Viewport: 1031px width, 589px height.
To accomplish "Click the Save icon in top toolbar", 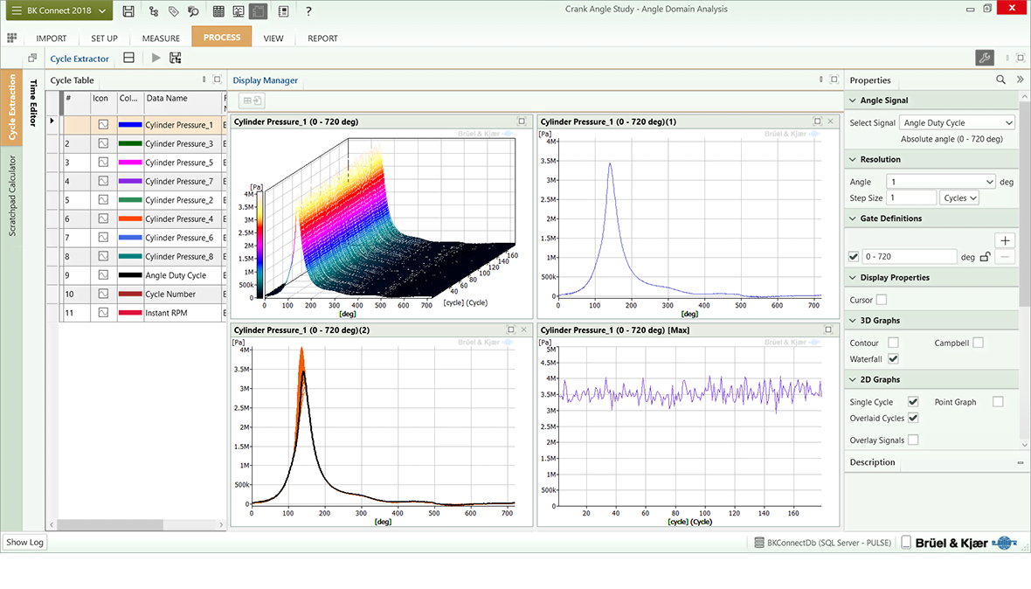I will click(x=129, y=11).
